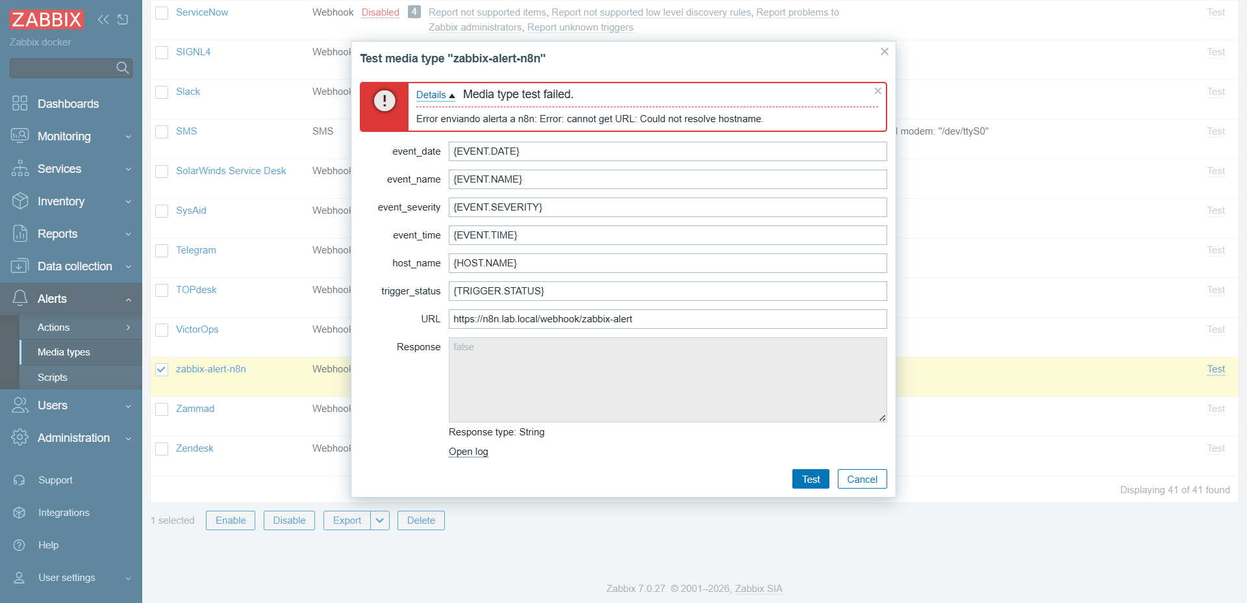The width and height of the screenshot is (1247, 603).
Task: Uncheck the zabbix-alert-n8n checkbox
Action: [x=162, y=370]
